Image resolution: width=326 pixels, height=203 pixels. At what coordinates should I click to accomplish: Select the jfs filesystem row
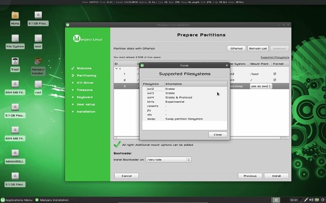184,111
